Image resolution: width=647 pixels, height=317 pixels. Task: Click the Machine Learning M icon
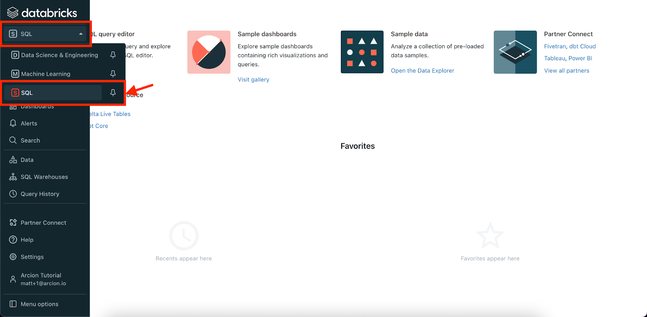tap(15, 74)
